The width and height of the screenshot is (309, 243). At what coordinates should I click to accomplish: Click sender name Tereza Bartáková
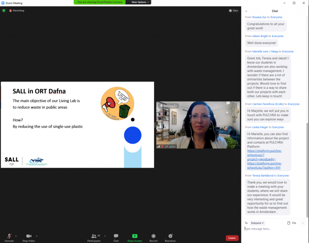coord(263,175)
